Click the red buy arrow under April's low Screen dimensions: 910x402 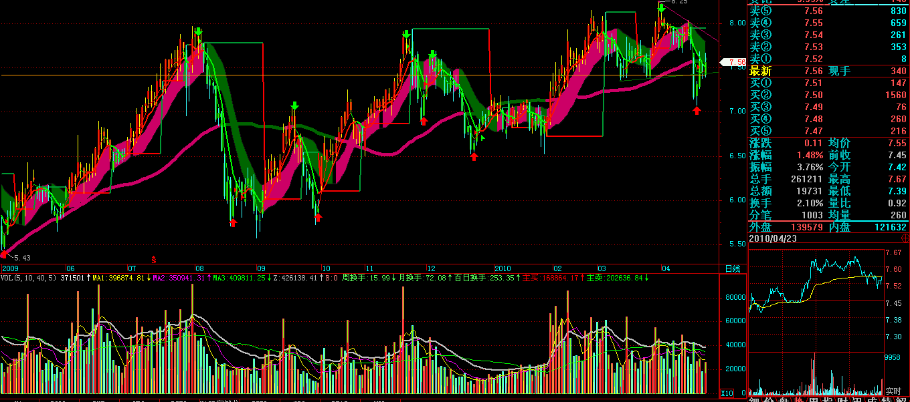click(697, 110)
